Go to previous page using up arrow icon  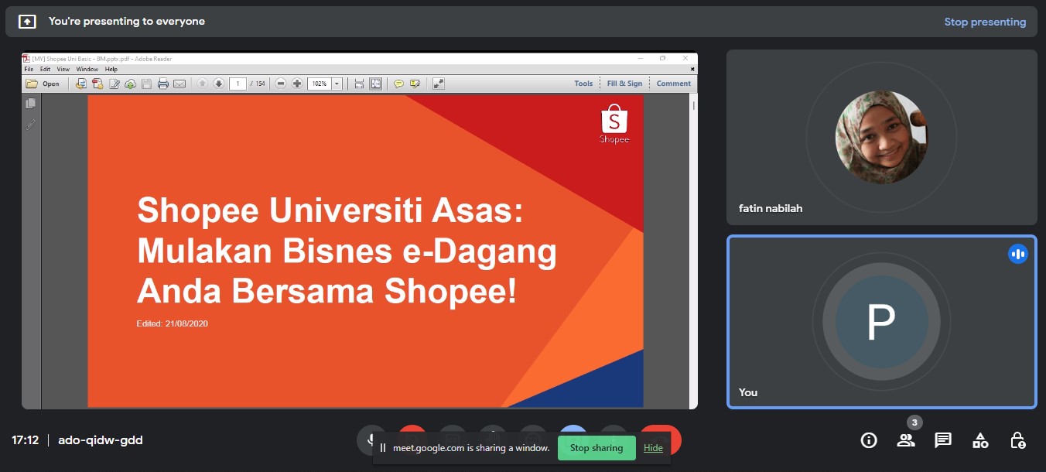pos(202,84)
